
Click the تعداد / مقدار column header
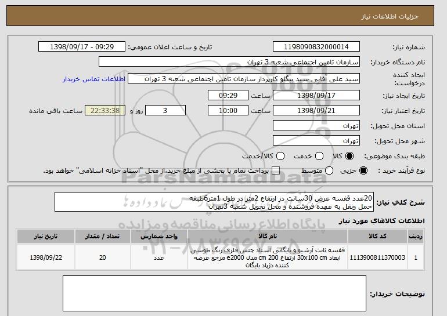click(x=103, y=237)
